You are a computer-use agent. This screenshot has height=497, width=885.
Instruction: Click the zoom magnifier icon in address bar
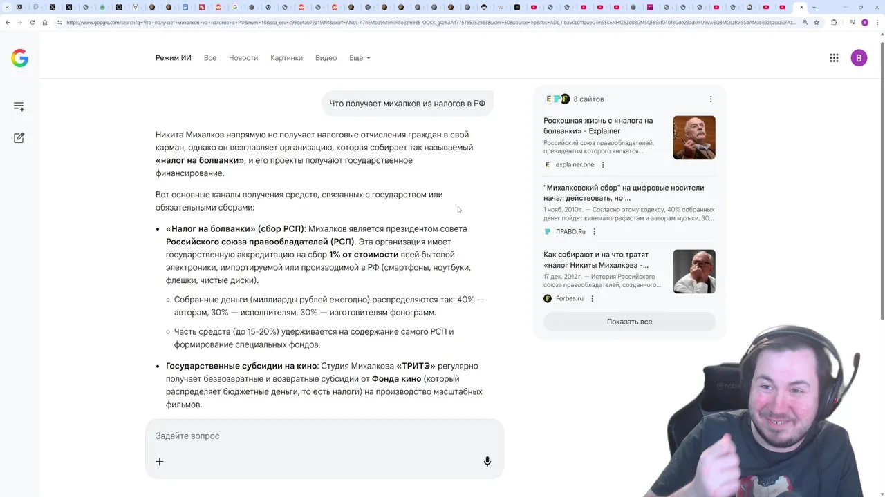click(x=805, y=22)
